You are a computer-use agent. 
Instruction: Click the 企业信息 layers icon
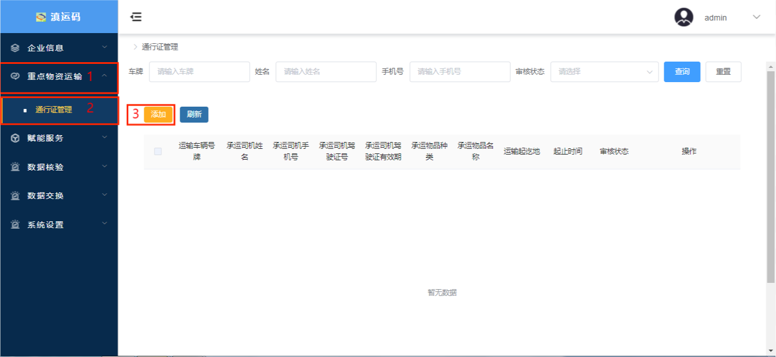(15, 48)
